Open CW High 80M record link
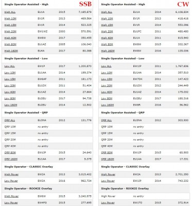This screenshot has height=206, width=192. click(x=107, y=44)
